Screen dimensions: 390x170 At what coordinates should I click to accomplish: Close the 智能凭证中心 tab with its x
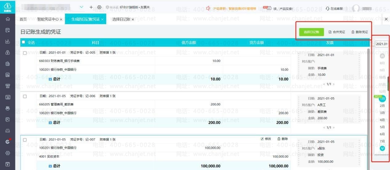pos(61,19)
